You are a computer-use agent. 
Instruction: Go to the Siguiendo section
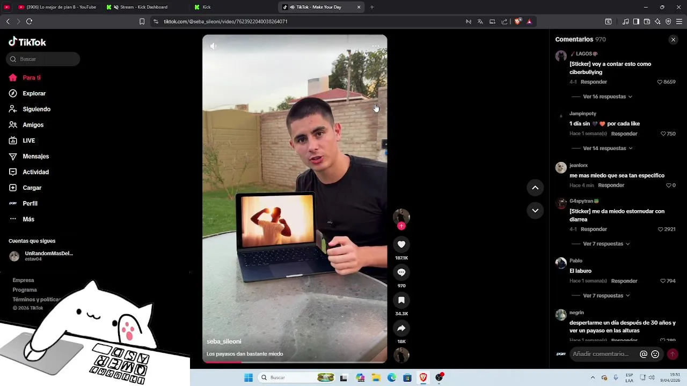30,109
